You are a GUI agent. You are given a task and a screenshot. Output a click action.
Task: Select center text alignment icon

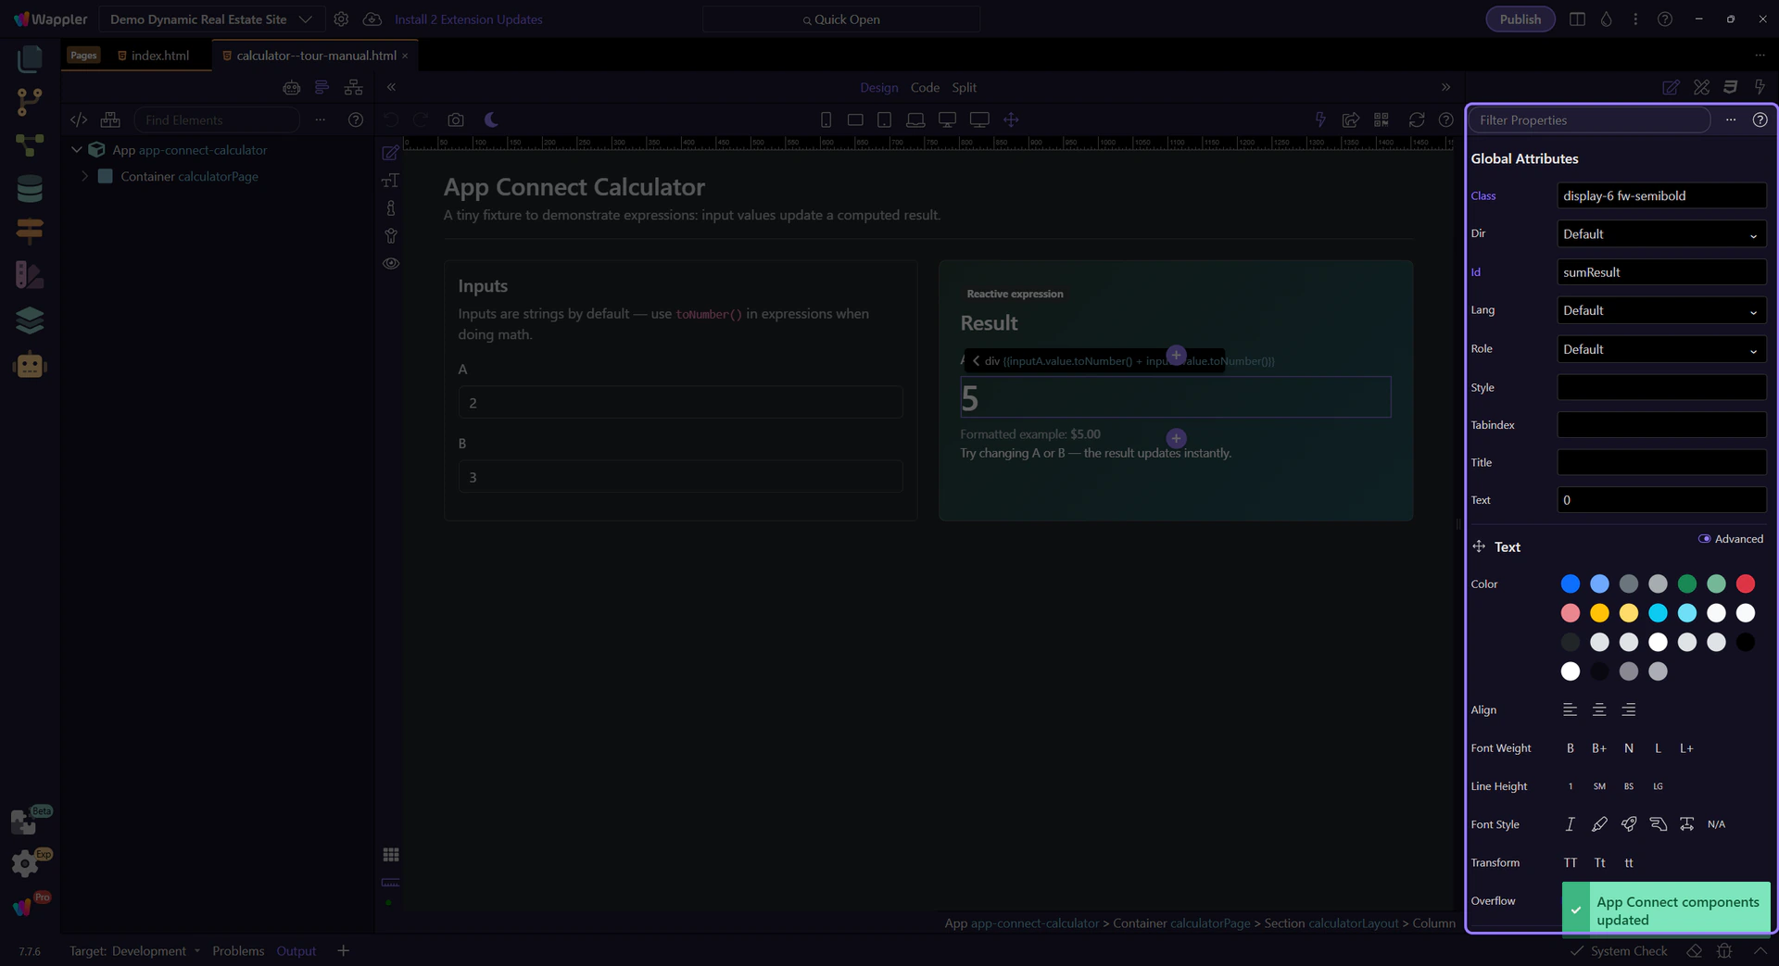1599,710
